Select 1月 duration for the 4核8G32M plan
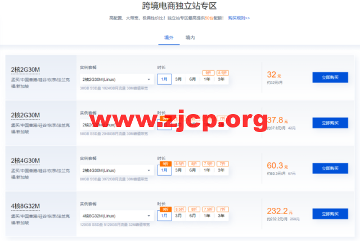Screen dimensions: 360x241 [x=164, y=216]
